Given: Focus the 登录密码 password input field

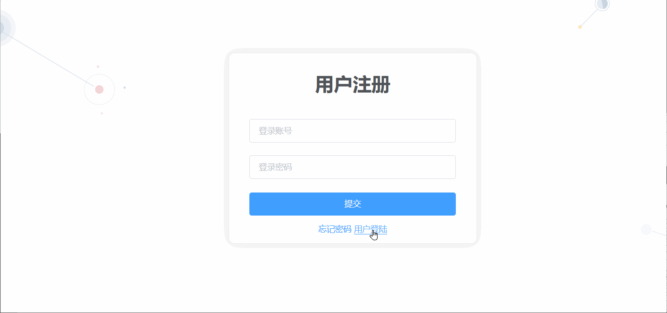Looking at the screenshot, I should tap(352, 167).
